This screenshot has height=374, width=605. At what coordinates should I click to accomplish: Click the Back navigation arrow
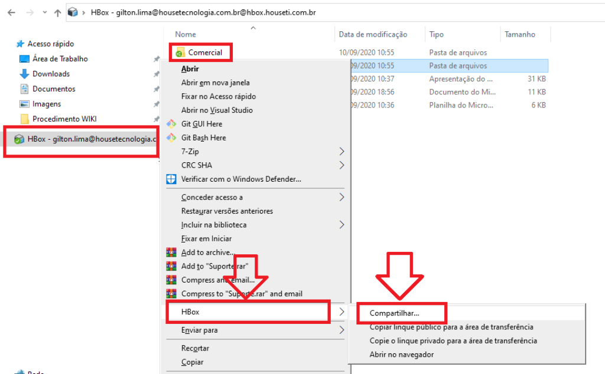12,13
